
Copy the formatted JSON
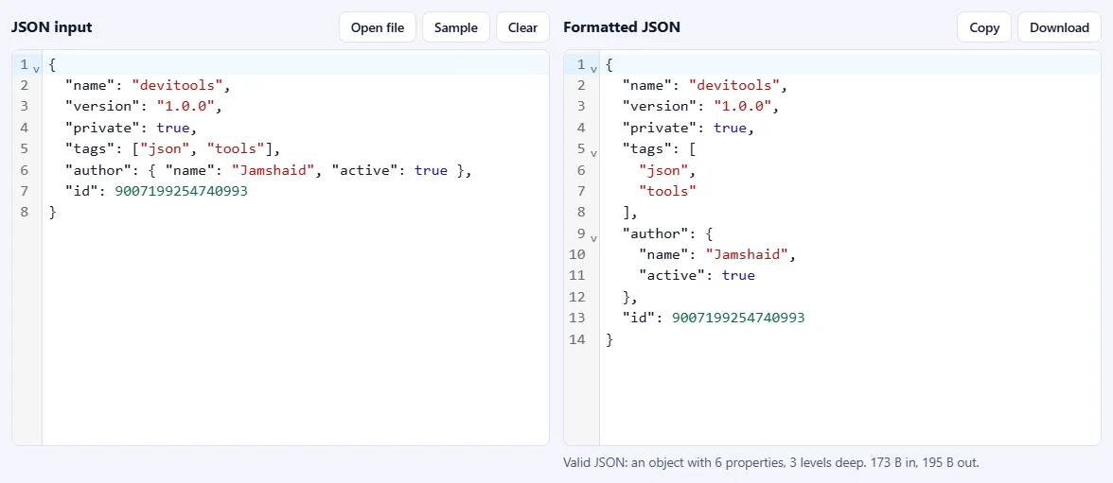click(x=984, y=27)
